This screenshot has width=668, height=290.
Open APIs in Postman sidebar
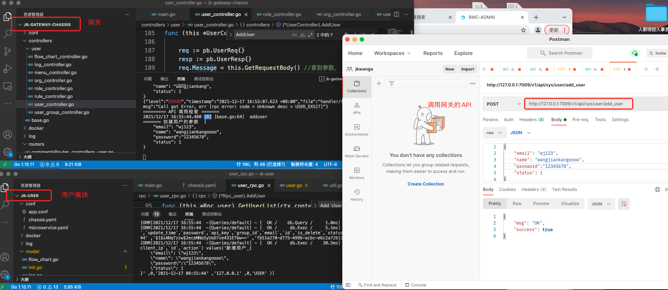point(357,108)
